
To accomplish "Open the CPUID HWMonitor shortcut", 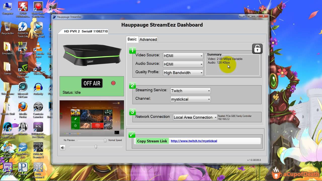I will point(23,10).
